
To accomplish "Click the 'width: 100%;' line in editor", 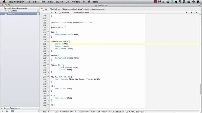I will tap(62, 44).
